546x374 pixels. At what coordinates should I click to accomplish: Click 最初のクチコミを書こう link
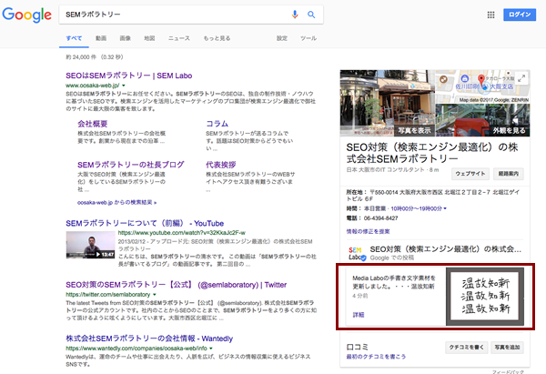[376, 357]
